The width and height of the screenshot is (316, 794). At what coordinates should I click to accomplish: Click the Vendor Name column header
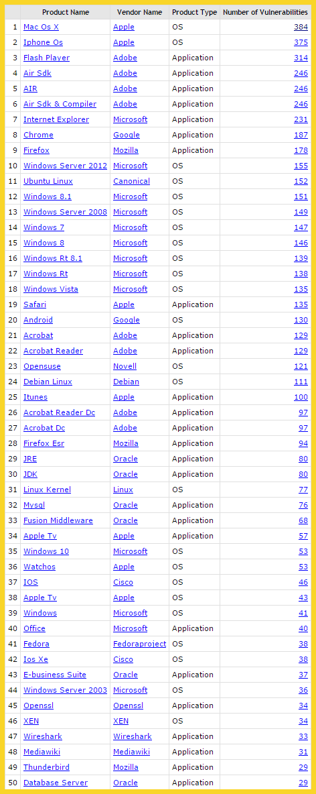(139, 12)
